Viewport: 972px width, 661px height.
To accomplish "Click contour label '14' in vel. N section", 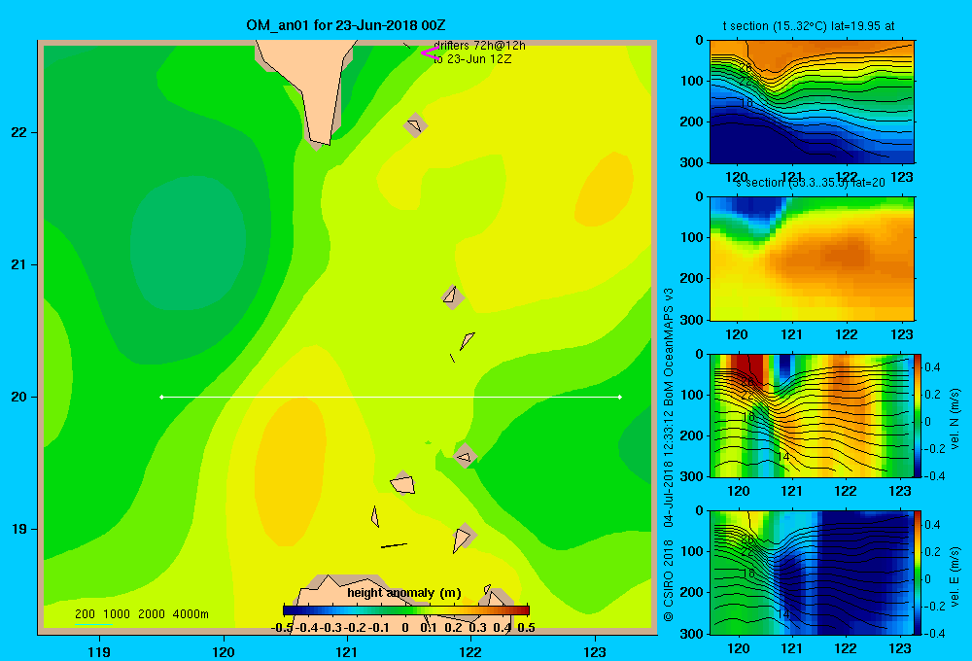I will click(x=783, y=456).
